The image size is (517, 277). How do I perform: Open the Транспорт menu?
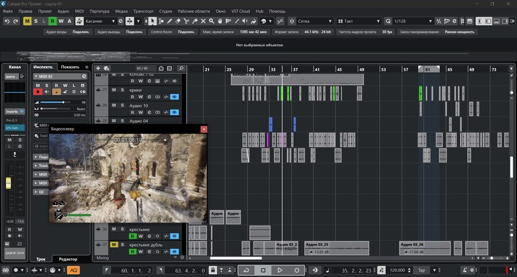click(142, 11)
